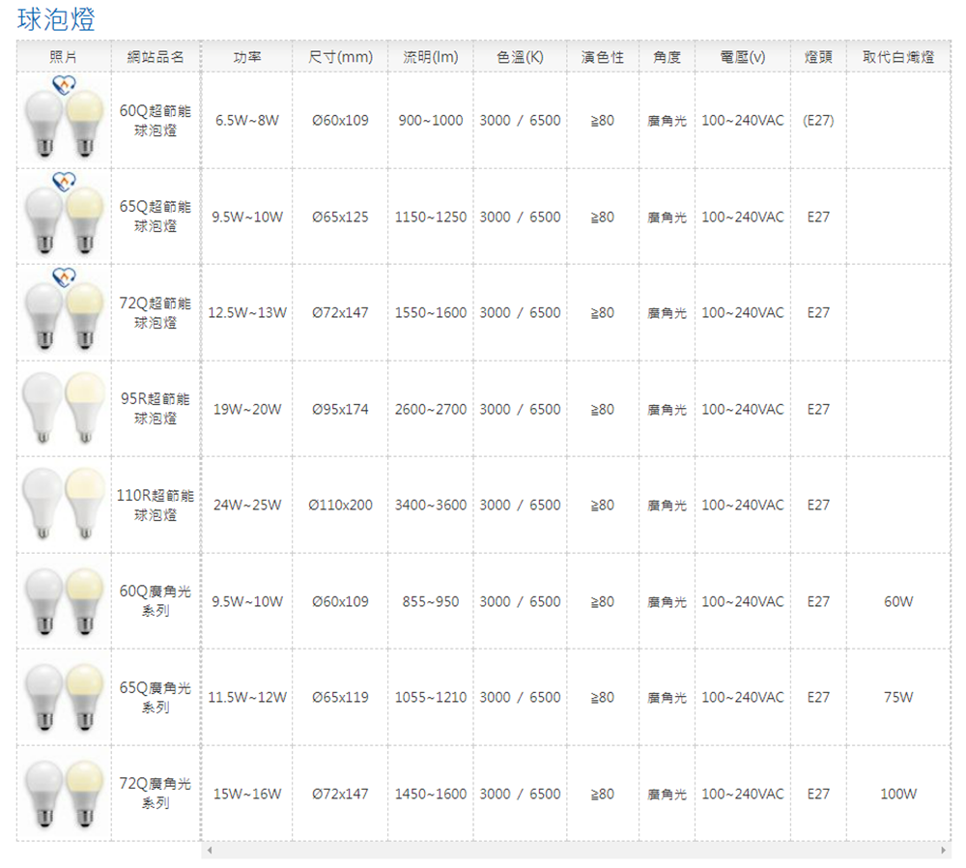Open the 60Q廣角光系列 bulb photo
The height and width of the screenshot is (868, 966).
coord(64,601)
